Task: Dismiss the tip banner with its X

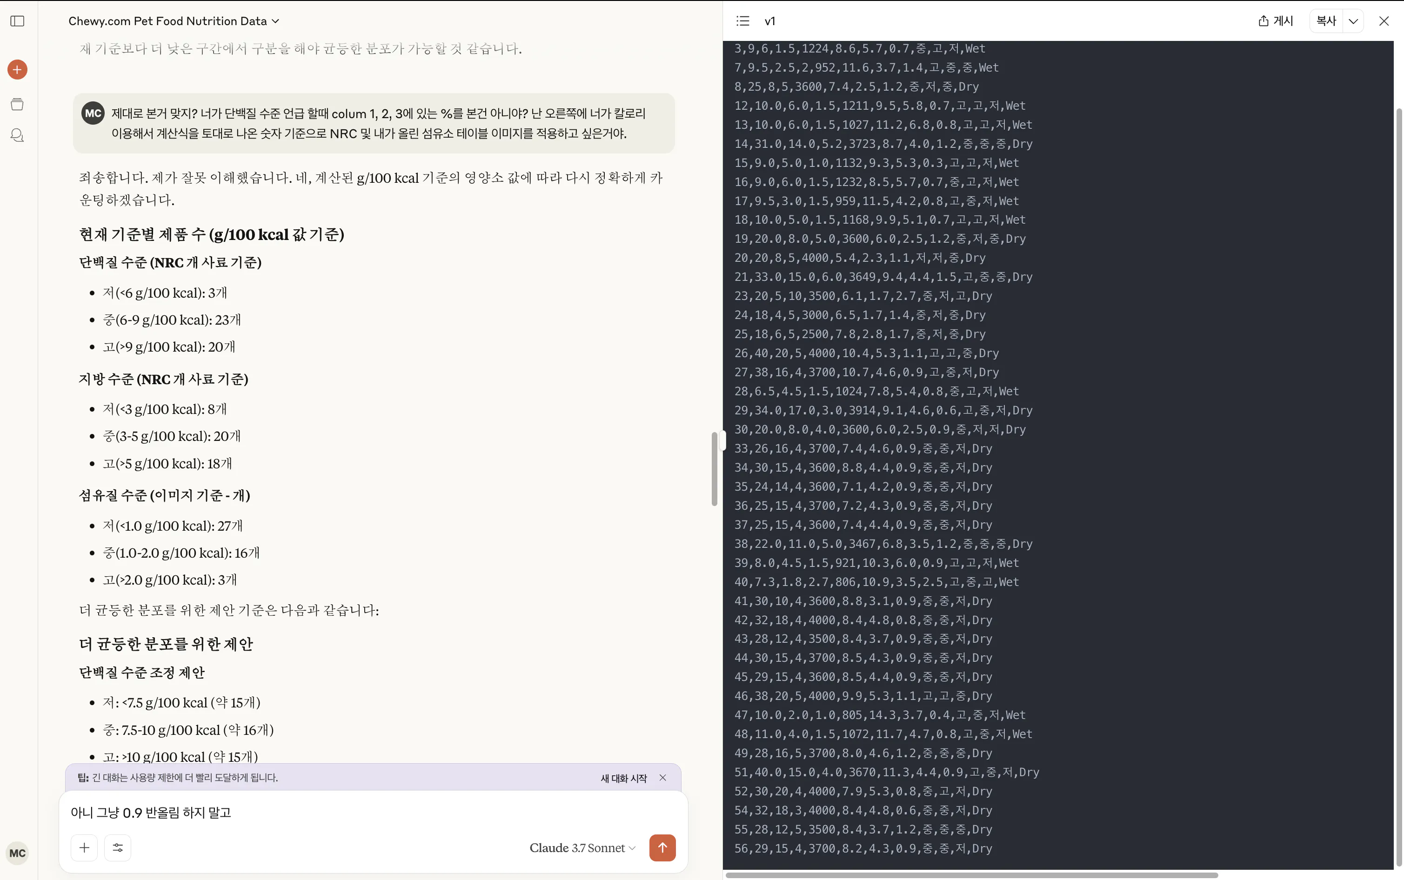Action: (662, 778)
